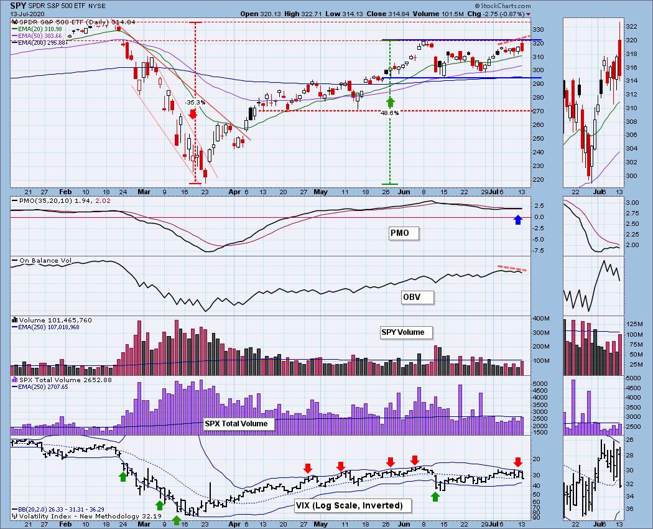Open the zoomed VIX thumbnail on the right

click(593, 478)
